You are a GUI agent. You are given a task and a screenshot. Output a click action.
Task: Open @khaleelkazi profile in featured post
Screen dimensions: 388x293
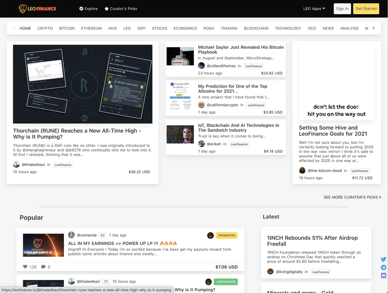(x=33, y=165)
